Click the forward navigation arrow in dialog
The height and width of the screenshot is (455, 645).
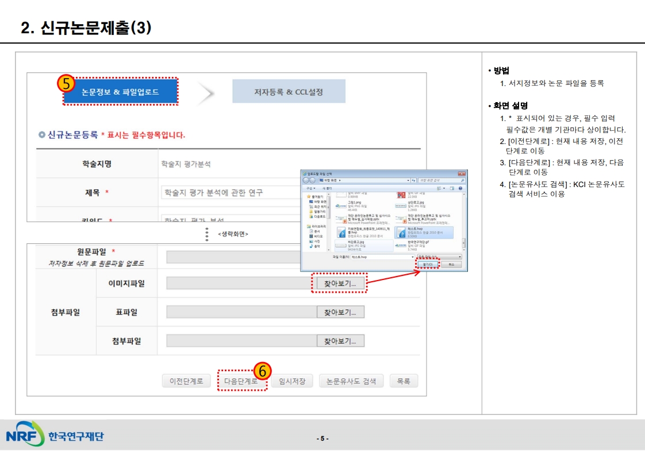(312, 180)
